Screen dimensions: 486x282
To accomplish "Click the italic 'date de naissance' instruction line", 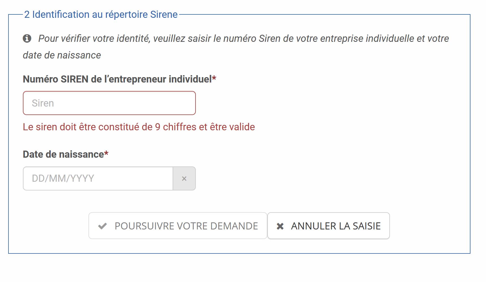I will tap(62, 55).
